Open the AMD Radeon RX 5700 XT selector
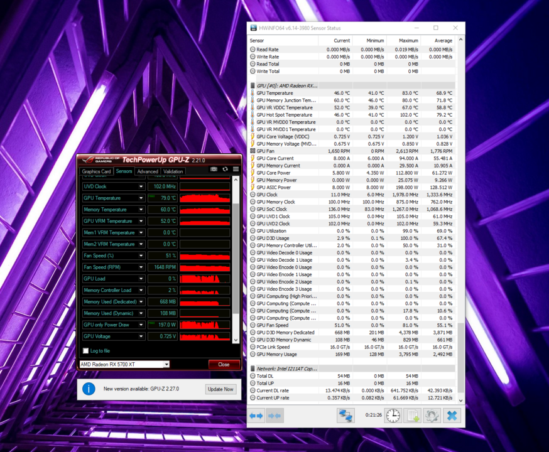The height and width of the screenshot is (452, 549). click(124, 364)
